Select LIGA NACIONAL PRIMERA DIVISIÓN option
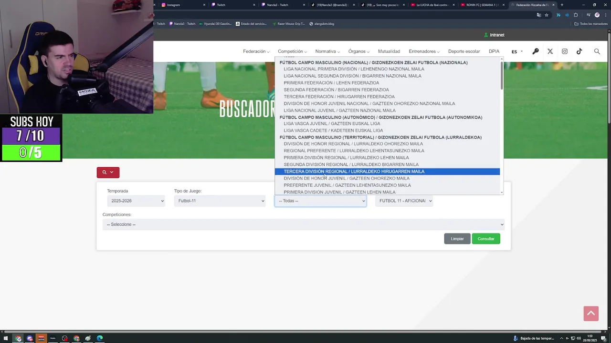 (x=387, y=69)
